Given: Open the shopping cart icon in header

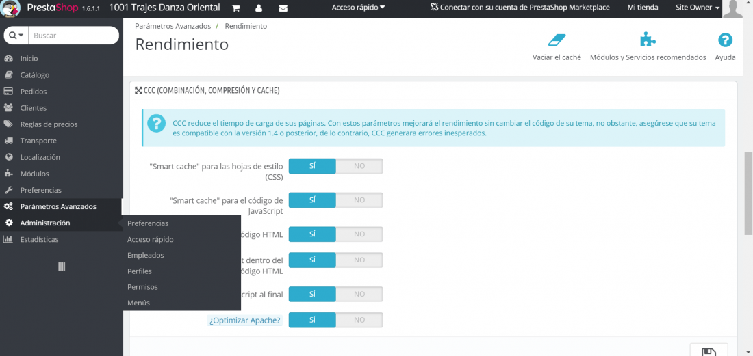Looking at the screenshot, I should (235, 8).
